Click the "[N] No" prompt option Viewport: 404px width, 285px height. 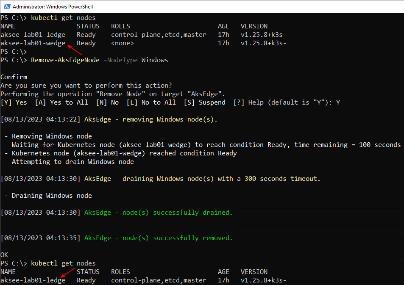(107, 102)
